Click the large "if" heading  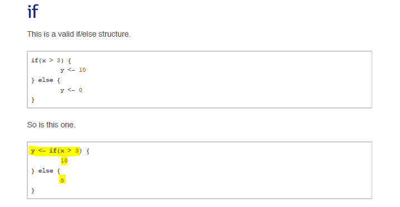33,12
